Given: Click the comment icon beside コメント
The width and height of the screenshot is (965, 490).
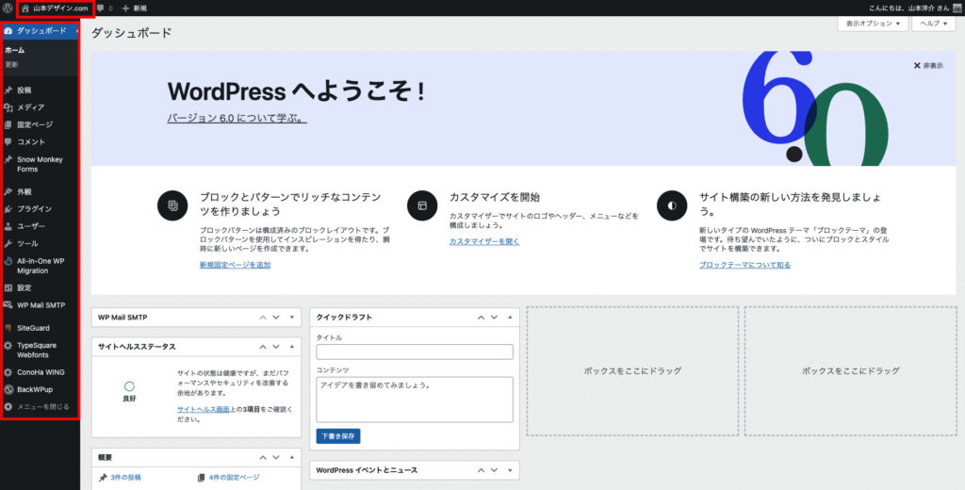Looking at the screenshot, I should (8, 141).
